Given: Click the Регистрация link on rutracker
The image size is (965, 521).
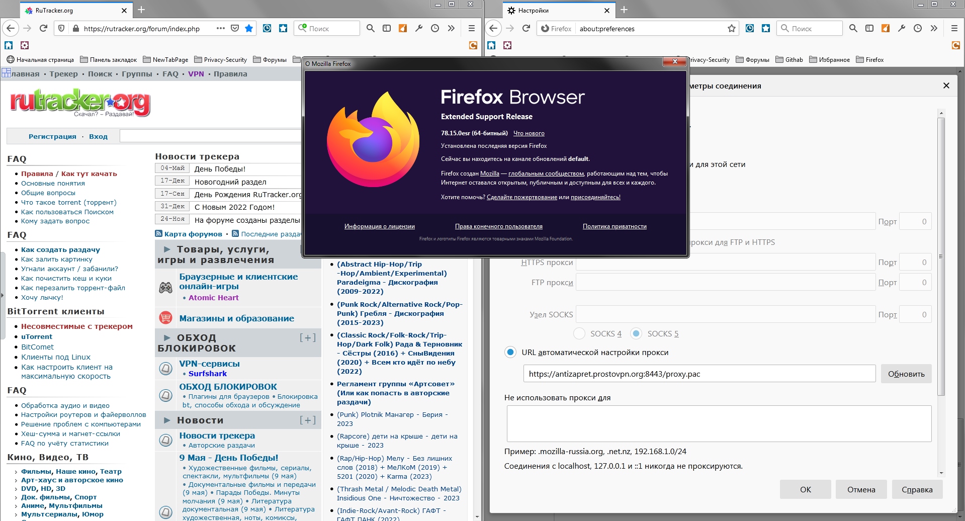Looking at the screenshot, I should point(52,136).
